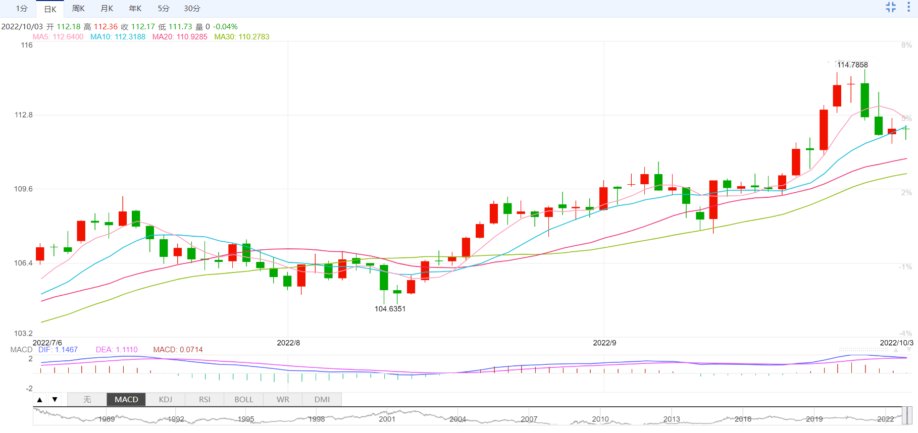Show the 30分 thirty-minute chart
Viewport: 918px width, 433px height.
tap(192, 9)
